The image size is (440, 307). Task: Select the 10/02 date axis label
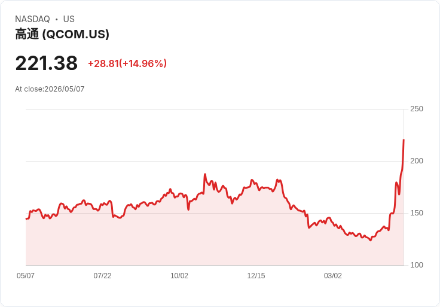pos(179,276)
